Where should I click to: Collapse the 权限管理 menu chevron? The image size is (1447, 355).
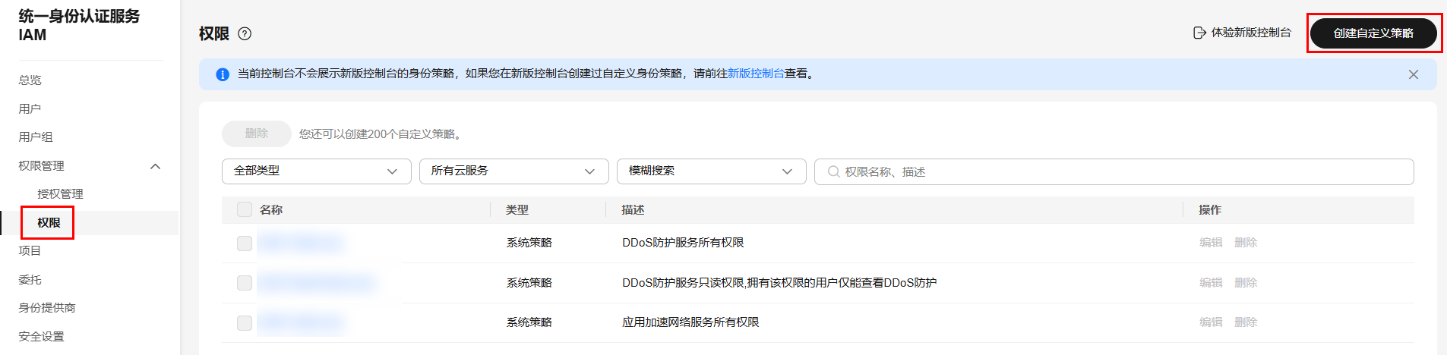click(156, 166)
